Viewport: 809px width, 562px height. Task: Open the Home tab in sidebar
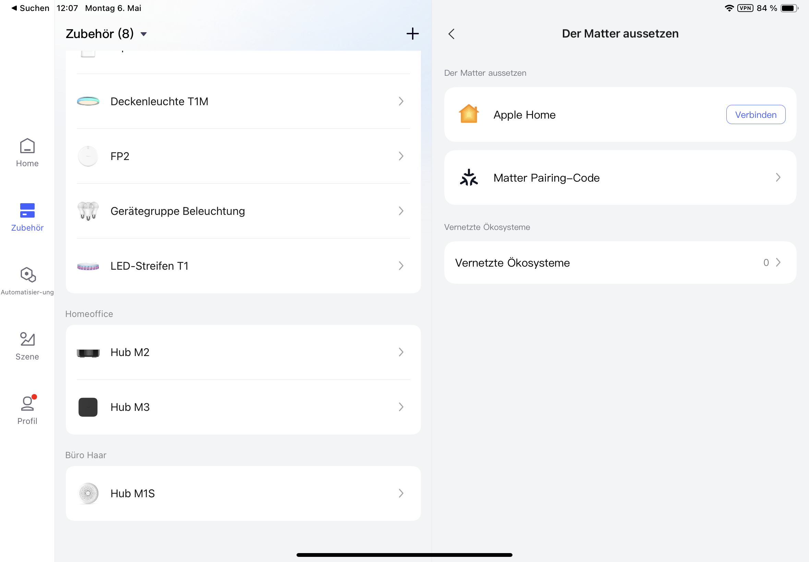[x=27, y=152]
